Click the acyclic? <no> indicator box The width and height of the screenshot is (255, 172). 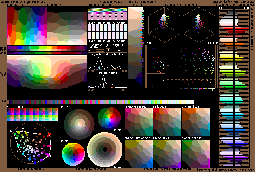pos(119,47)
